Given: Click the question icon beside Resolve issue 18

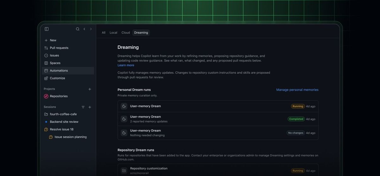Looking at the screenshot, I should tap(46, 129).
